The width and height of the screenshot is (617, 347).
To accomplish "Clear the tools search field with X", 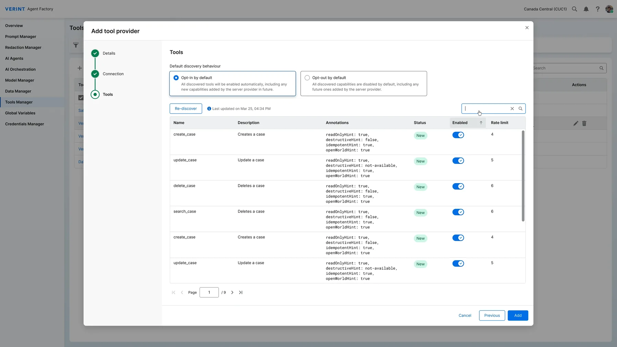I will pos(512,109).
